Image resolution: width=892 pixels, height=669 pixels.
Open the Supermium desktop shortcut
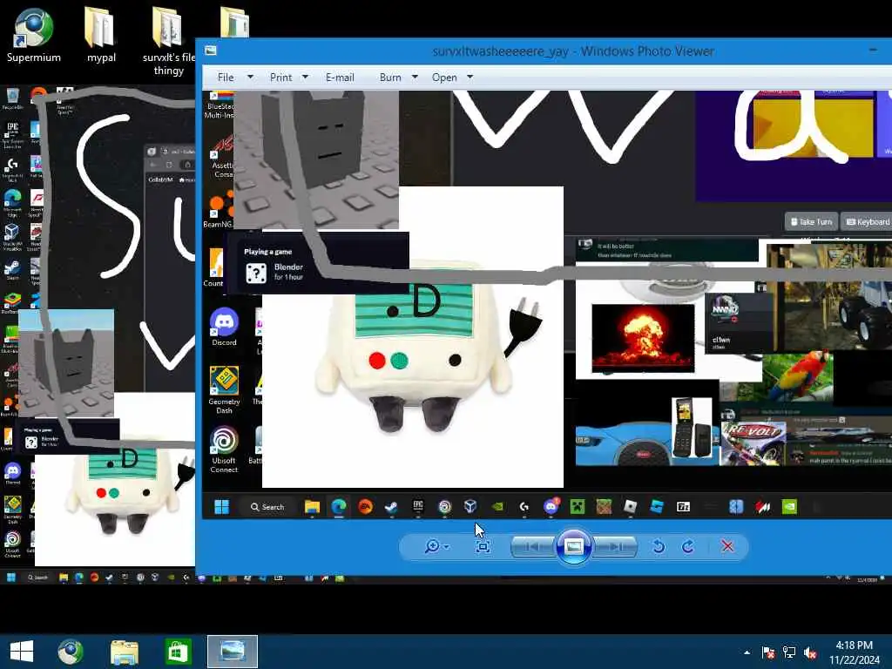click(x=34, y=35)
